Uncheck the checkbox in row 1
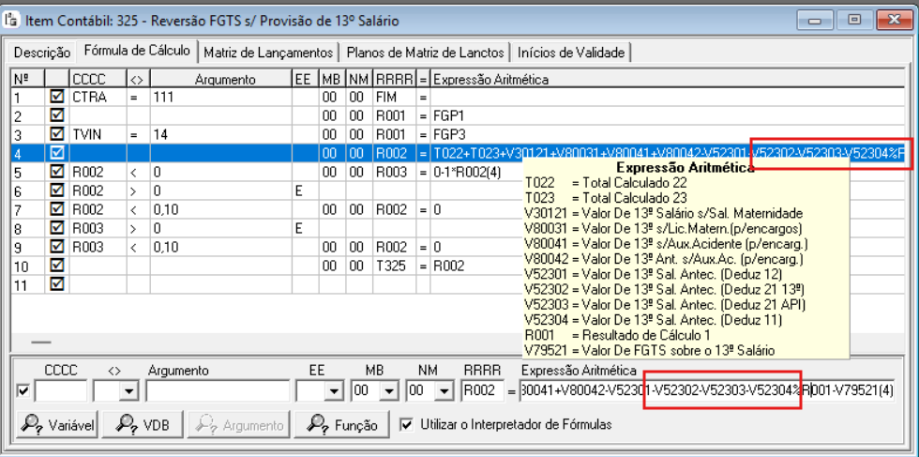The height and width of the screenshot is (457, 919). coord(56,97)
